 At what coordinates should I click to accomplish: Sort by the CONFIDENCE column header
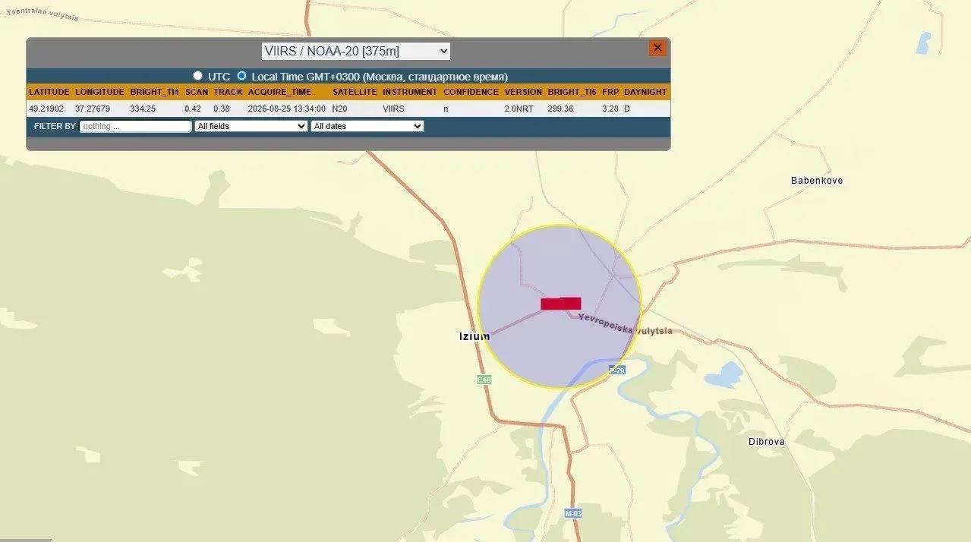click(x=471, y=92)
